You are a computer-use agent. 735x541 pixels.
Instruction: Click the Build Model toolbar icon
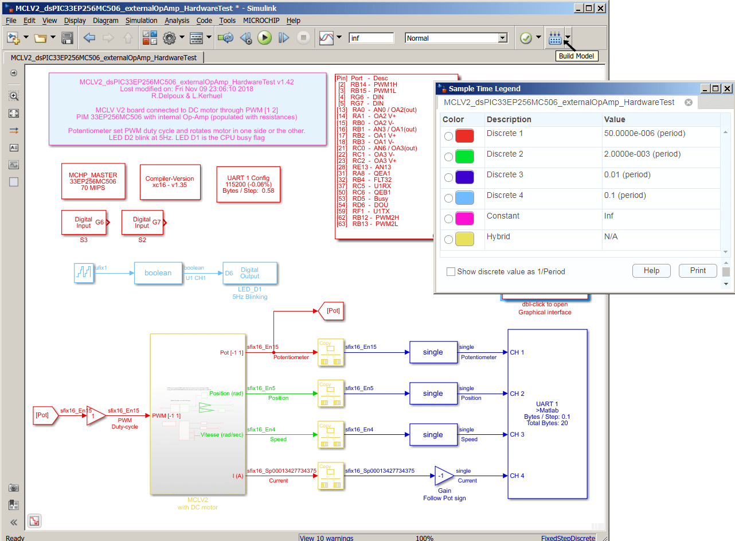(554, 38)
